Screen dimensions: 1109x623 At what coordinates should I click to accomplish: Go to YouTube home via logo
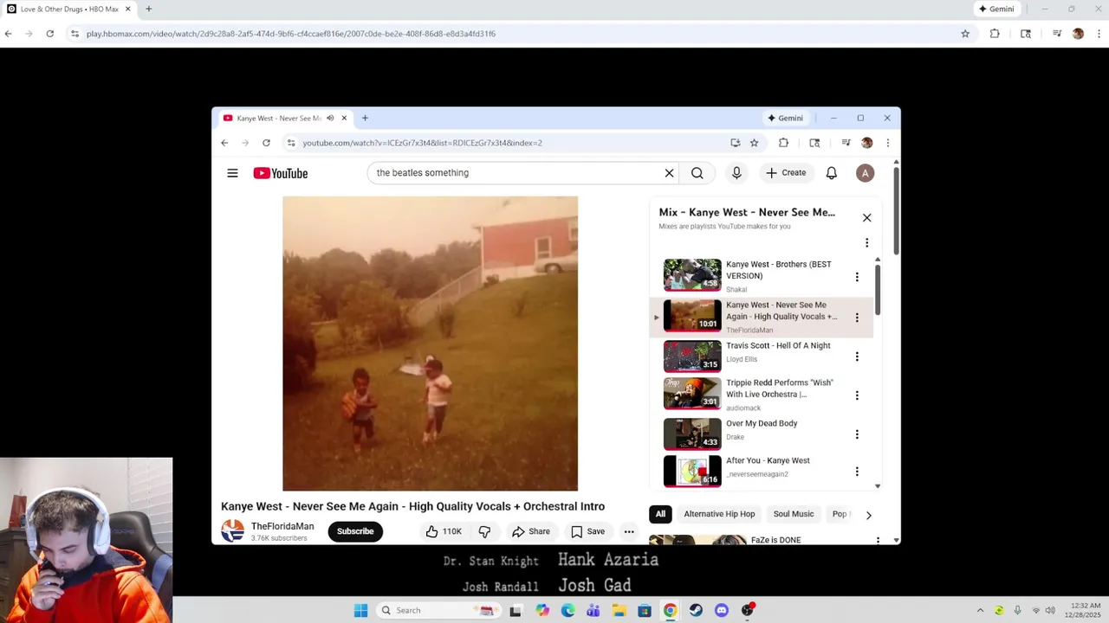point(280,173)
